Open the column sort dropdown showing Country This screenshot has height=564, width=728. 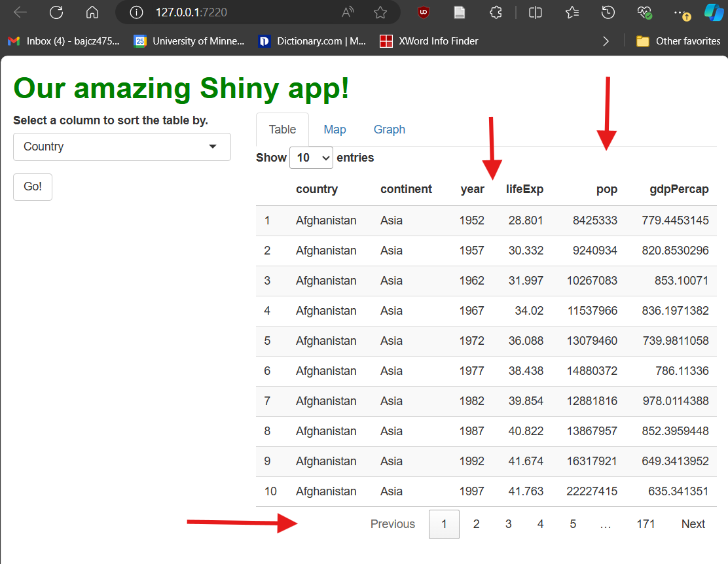(122, 147)
